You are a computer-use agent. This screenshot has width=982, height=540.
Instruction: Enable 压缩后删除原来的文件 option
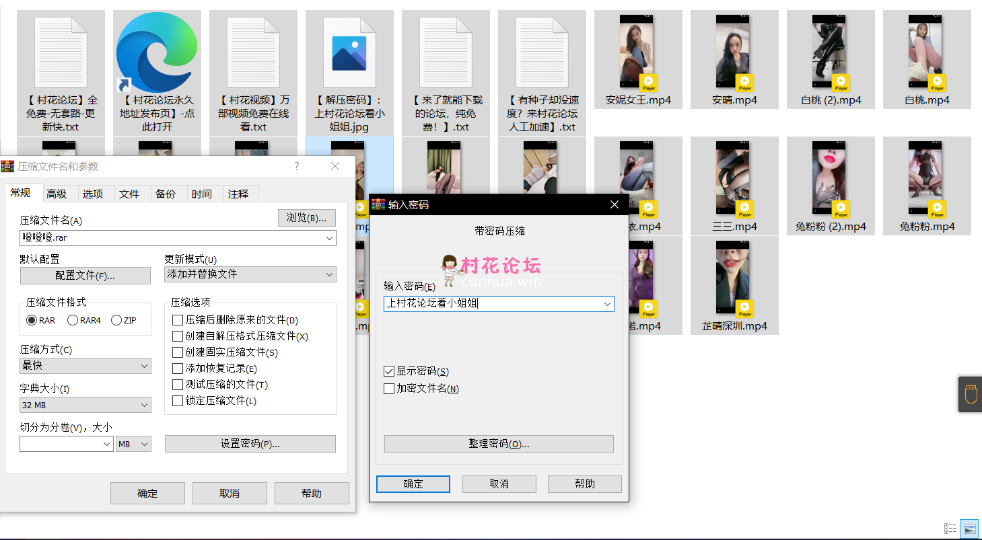pyautogui.click(x=178, y=320)
